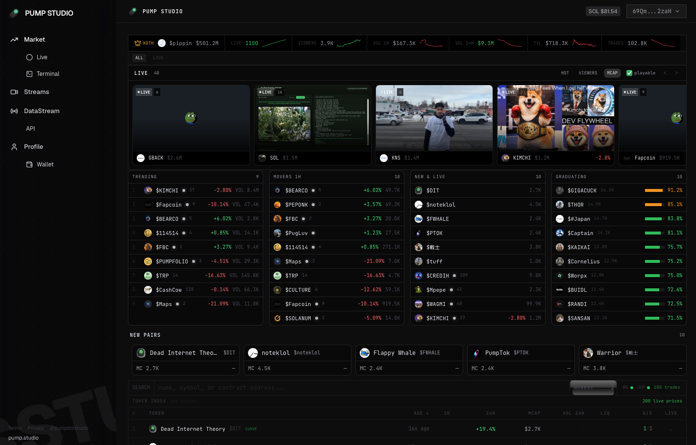Open the KNS live stream thumbnail
Viewport: 696px width, 445px height.
coord(434,118)
